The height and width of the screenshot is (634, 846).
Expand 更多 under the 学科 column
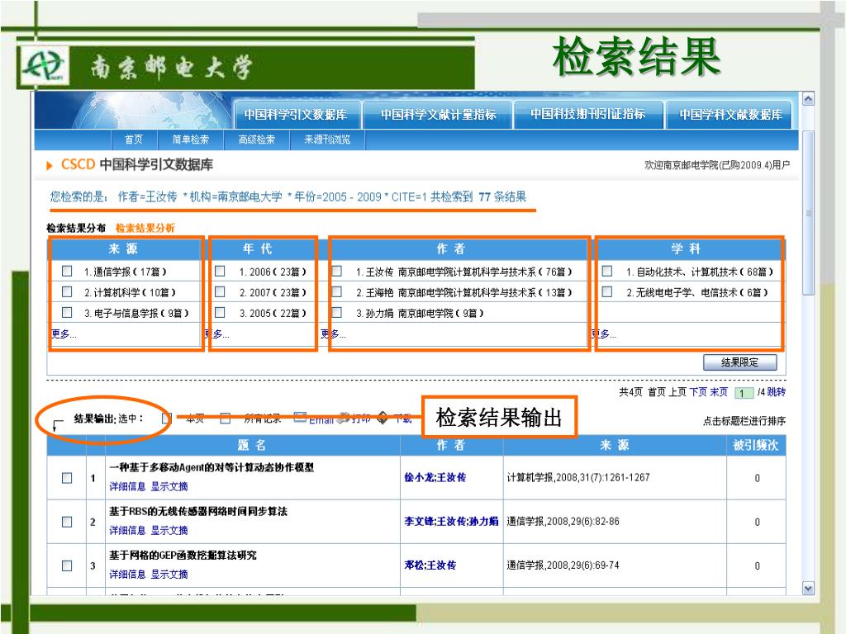coord(604,334)
